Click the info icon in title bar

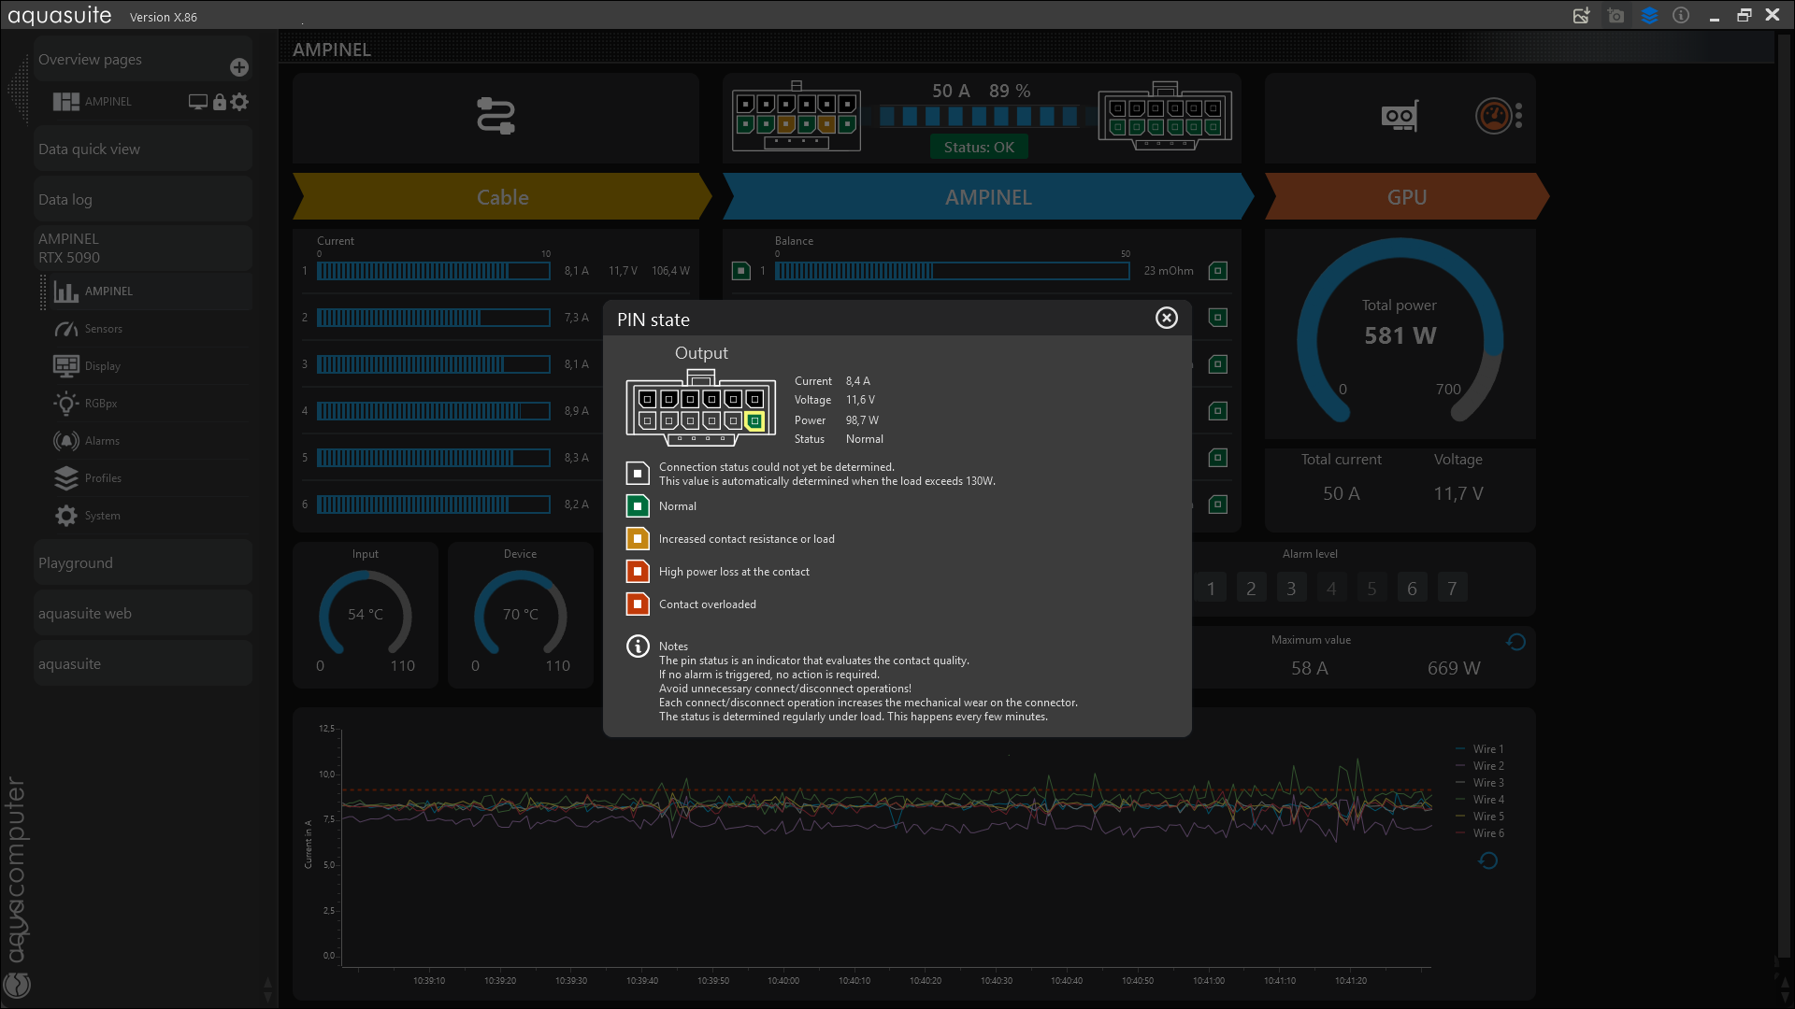pos(1681,16)
